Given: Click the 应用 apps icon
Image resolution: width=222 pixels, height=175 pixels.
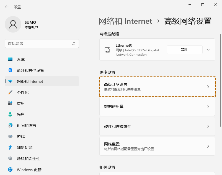Looking at the screenshot, I should pyautogui.click(x=10, y=103).
